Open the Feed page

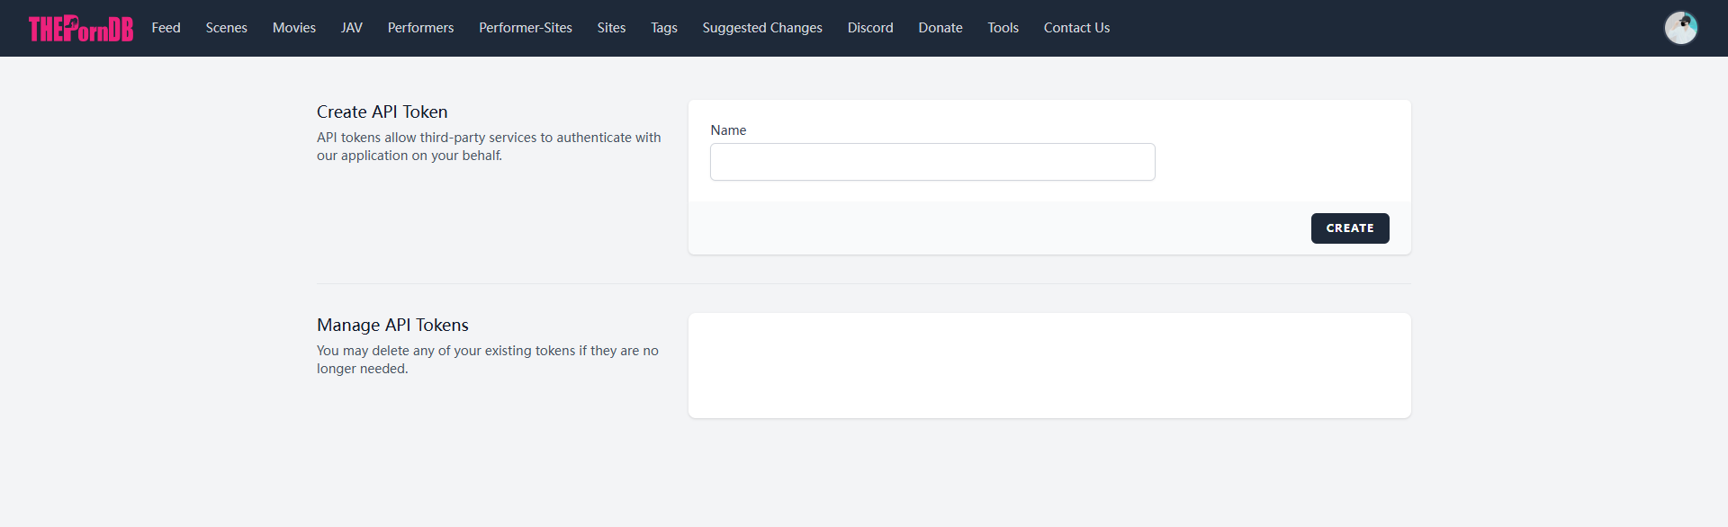[x=166, y=28]
